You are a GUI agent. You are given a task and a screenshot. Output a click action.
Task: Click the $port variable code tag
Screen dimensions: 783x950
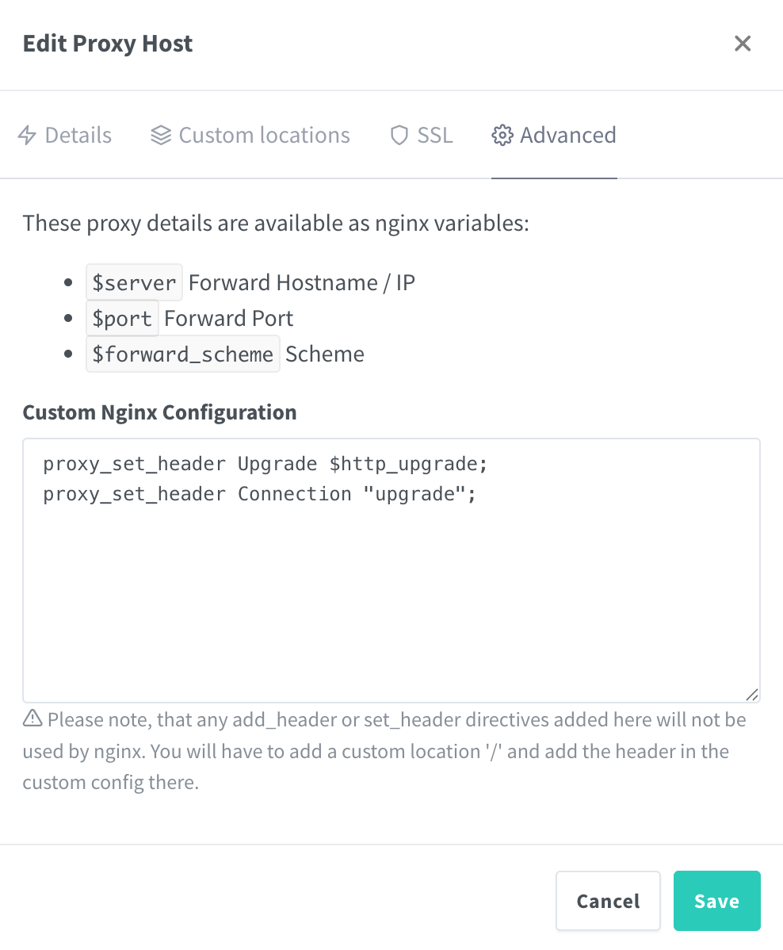point(122,319)
